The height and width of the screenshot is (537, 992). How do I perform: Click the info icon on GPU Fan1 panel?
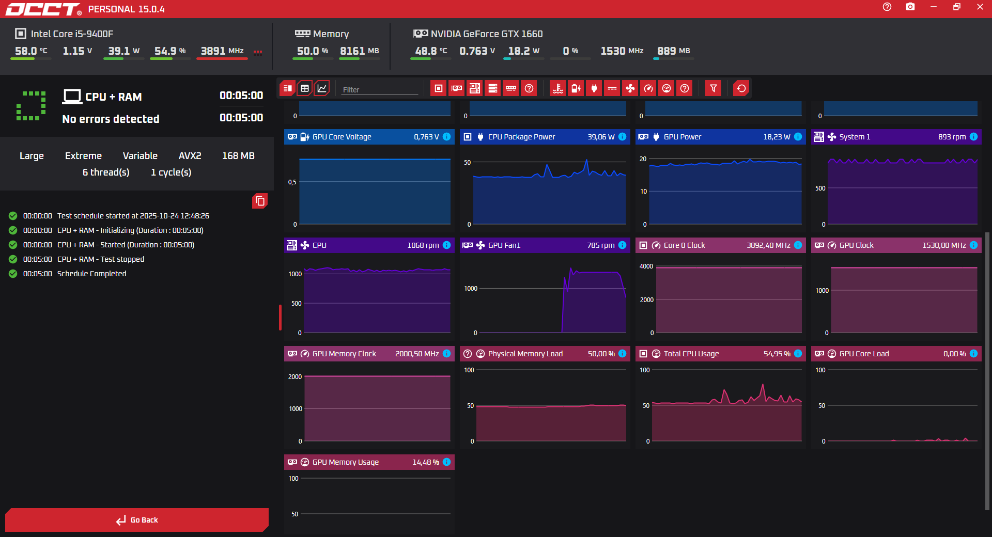pyautogui.click(x=622, y=245)
